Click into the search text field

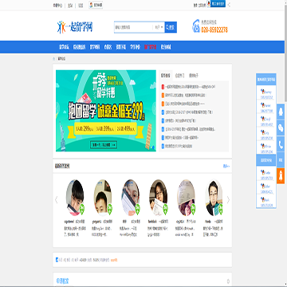click(133, 27)
